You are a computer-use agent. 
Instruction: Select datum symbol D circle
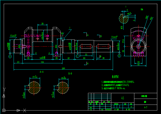(x=119, y=56)
